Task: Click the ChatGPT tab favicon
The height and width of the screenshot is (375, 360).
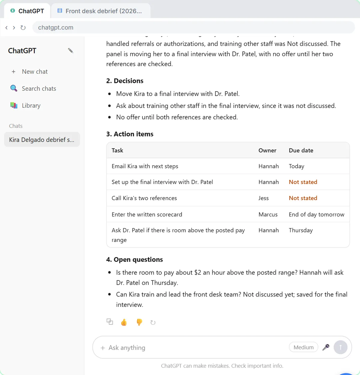Action: (x=13, y=11)
